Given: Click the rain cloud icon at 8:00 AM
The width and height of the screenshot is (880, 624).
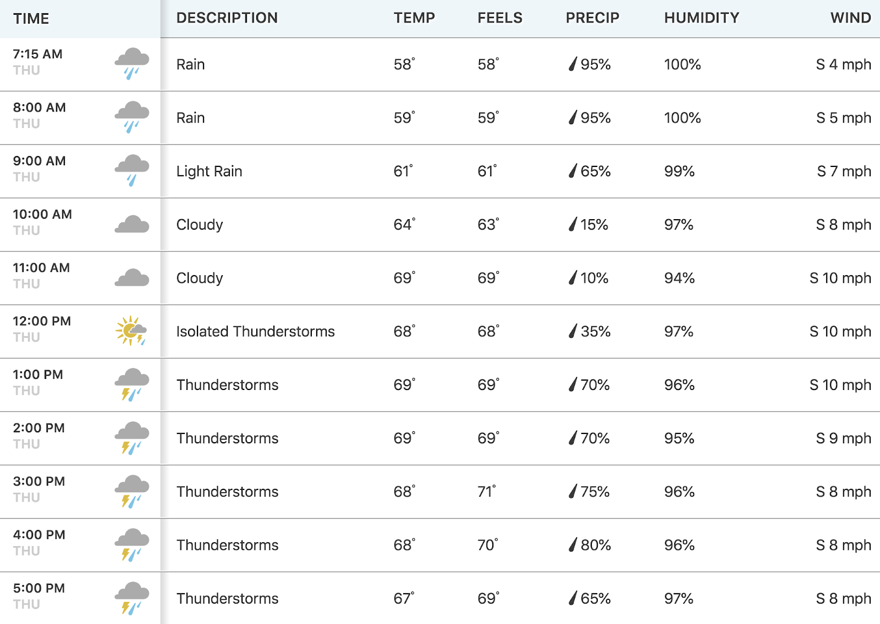Looking at the screenshot, I should pos(131,117).
